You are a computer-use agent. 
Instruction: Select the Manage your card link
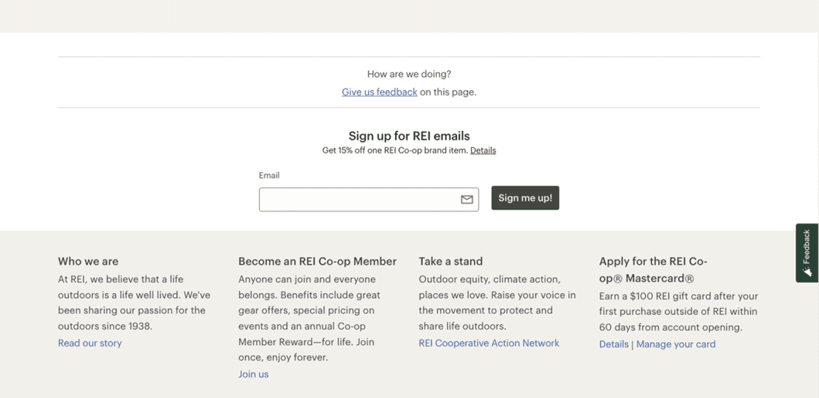click(676, 345)
